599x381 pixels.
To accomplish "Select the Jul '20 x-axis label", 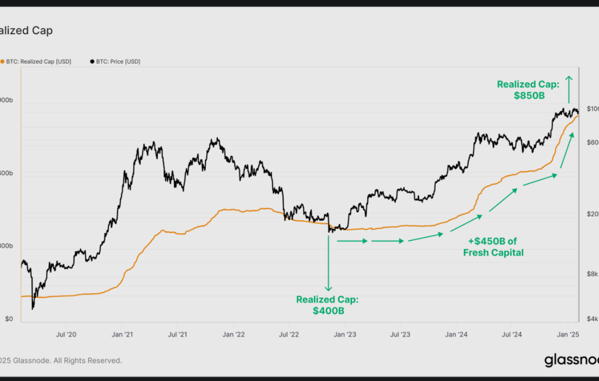I will point(66,334).
